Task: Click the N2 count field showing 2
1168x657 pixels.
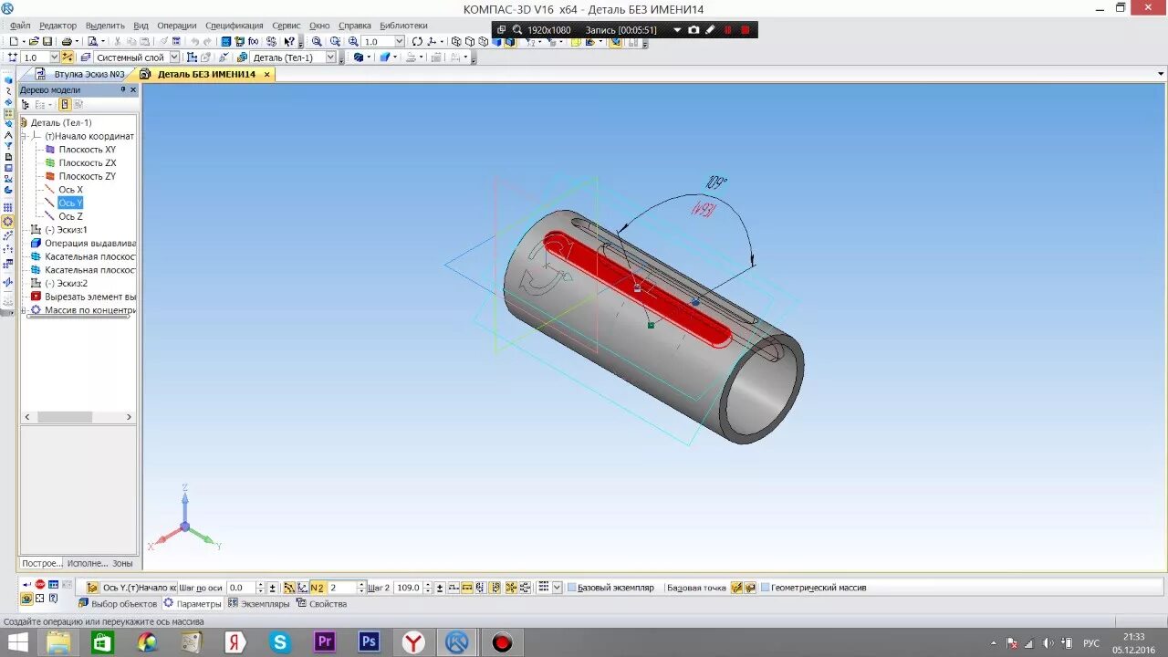Action: 342,588
